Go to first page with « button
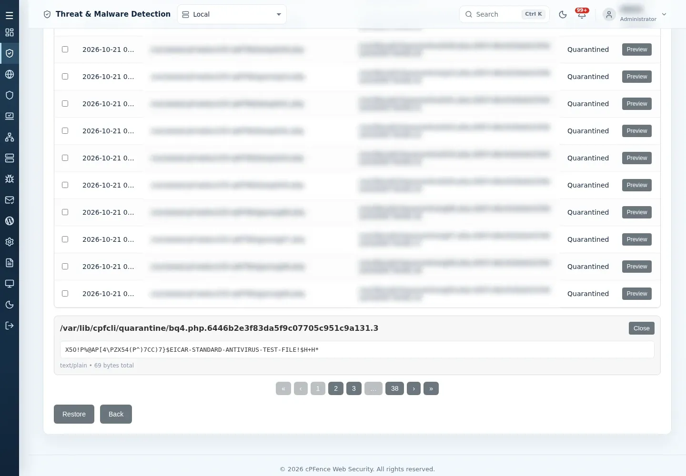 [x=283, y=388]
